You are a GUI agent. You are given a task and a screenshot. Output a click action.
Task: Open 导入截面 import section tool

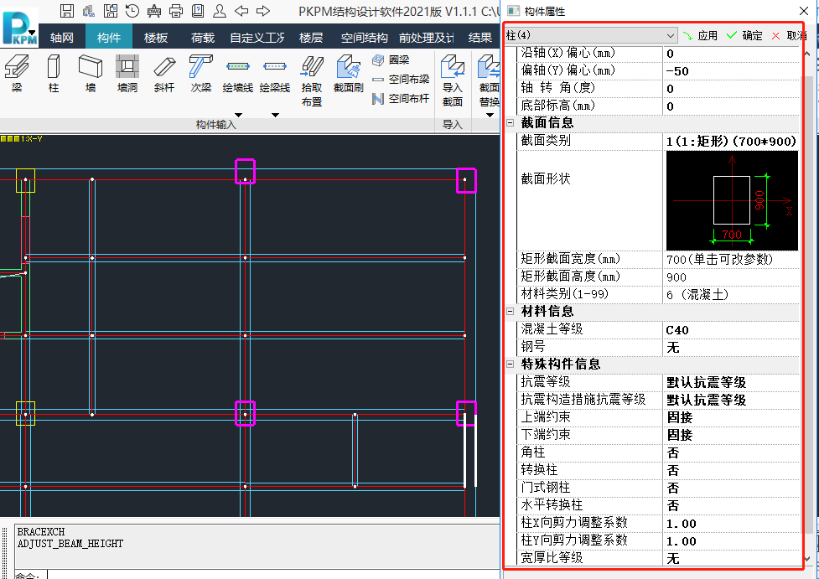click(x=453, y=81)
